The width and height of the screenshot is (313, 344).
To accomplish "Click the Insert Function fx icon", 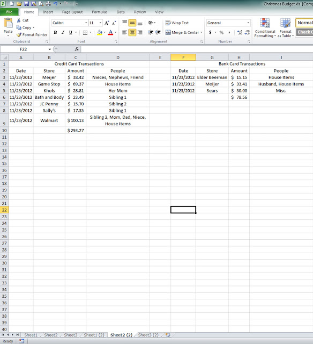I will 77,49.
